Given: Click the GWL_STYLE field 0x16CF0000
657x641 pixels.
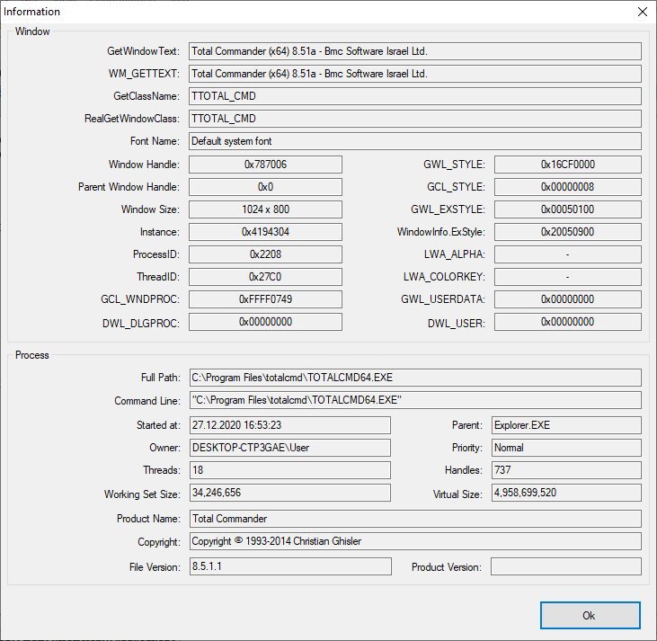Looking at the screenshot, I should pos(567,165).
